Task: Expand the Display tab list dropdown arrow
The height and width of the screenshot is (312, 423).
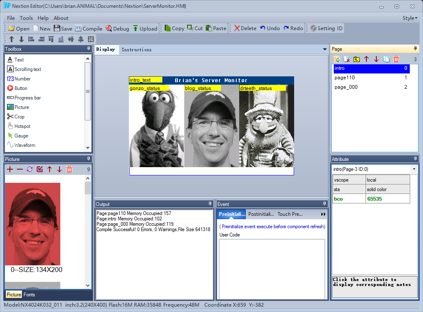Action: tap(325, 49)
